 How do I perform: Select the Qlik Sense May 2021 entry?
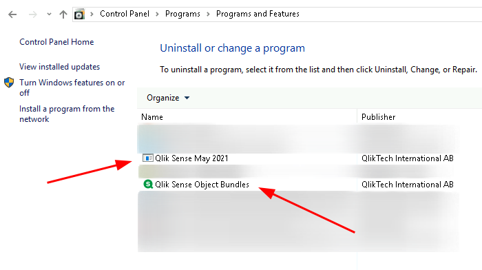(191, 158)
